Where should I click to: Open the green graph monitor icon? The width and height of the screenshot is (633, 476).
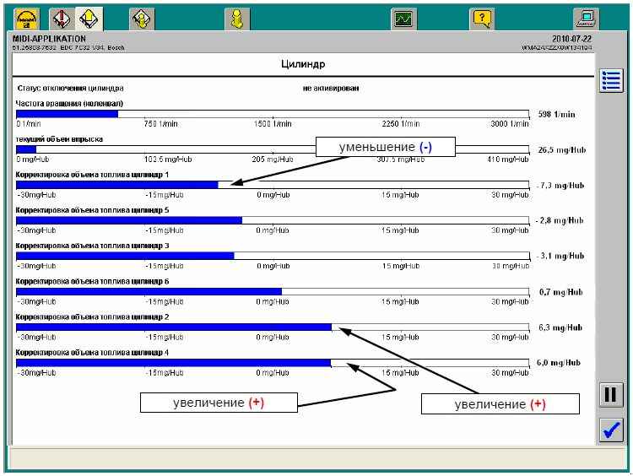tap(403, 18)
